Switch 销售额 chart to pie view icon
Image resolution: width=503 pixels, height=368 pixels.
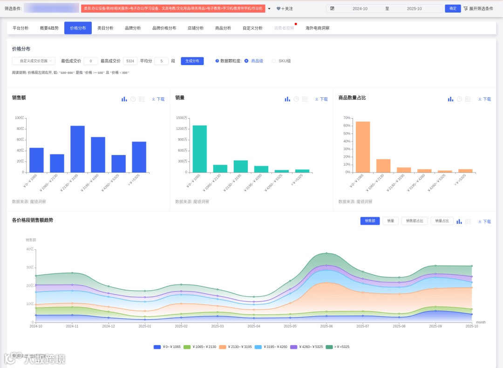pyautogui.click(x=133, y=99)
